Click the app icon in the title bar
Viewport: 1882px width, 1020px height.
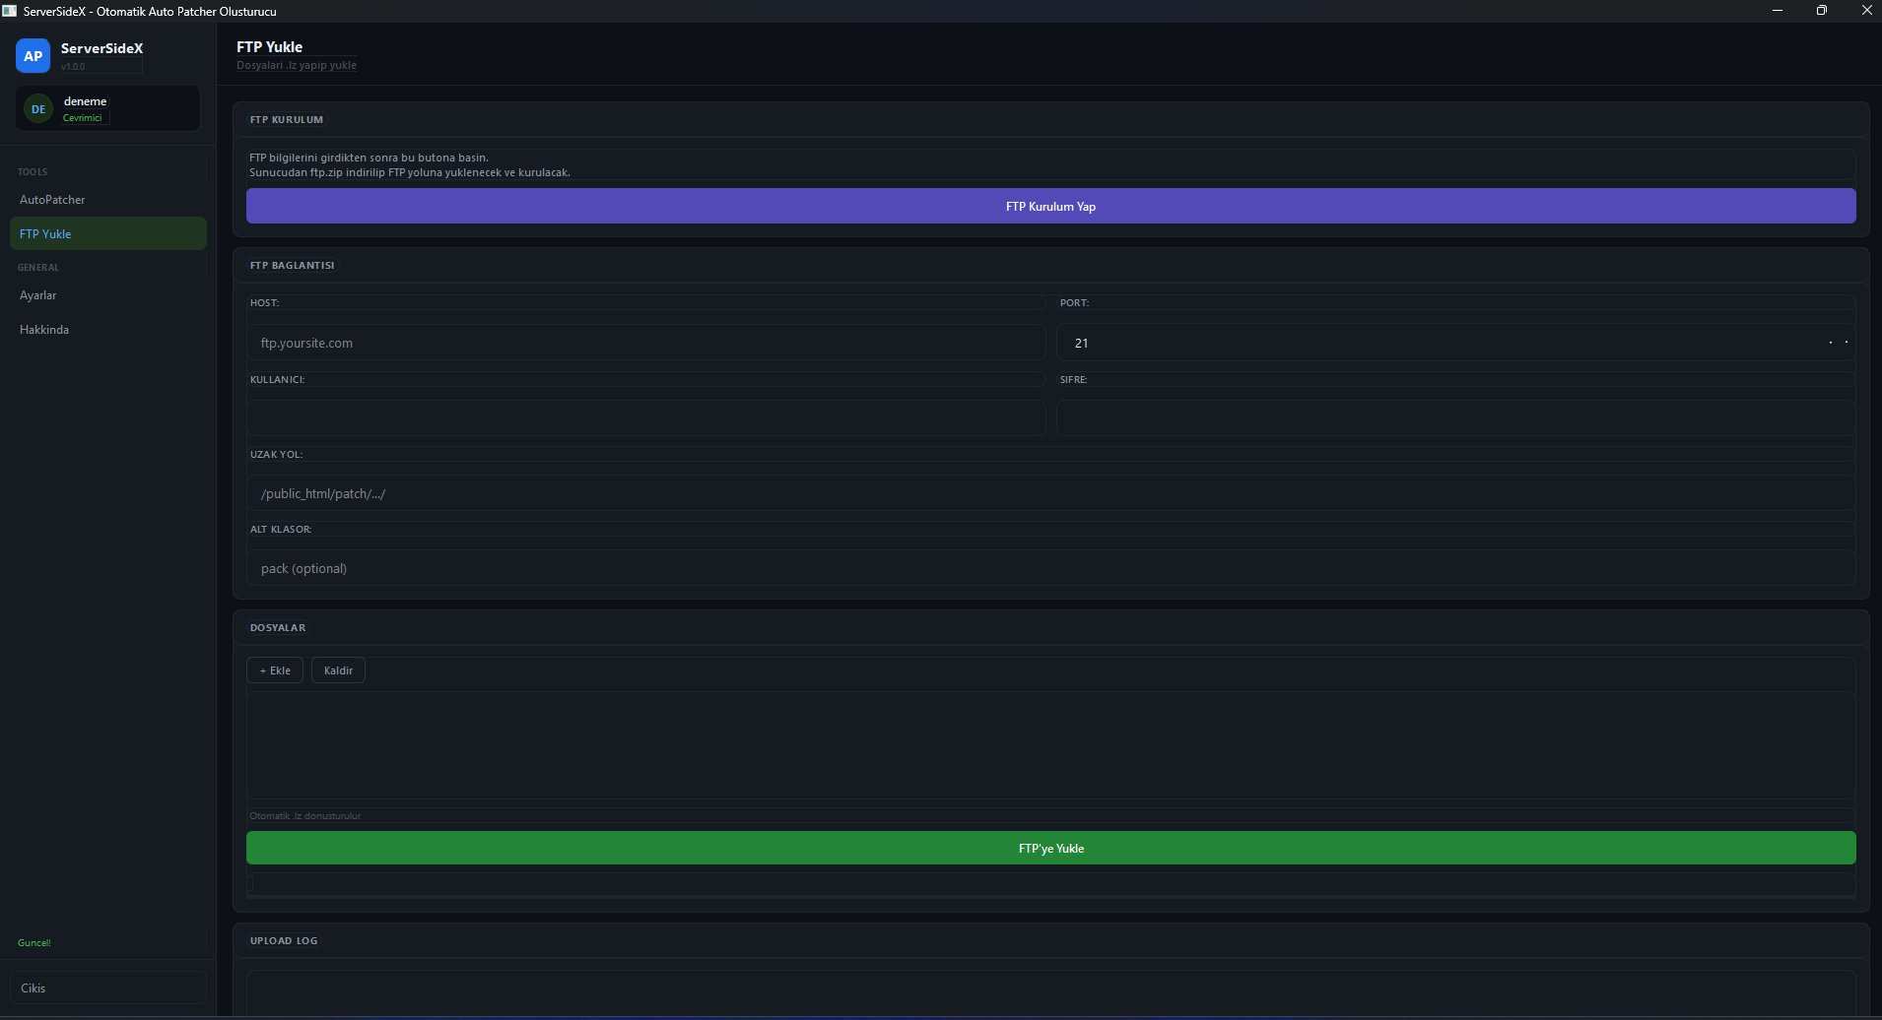9,11
